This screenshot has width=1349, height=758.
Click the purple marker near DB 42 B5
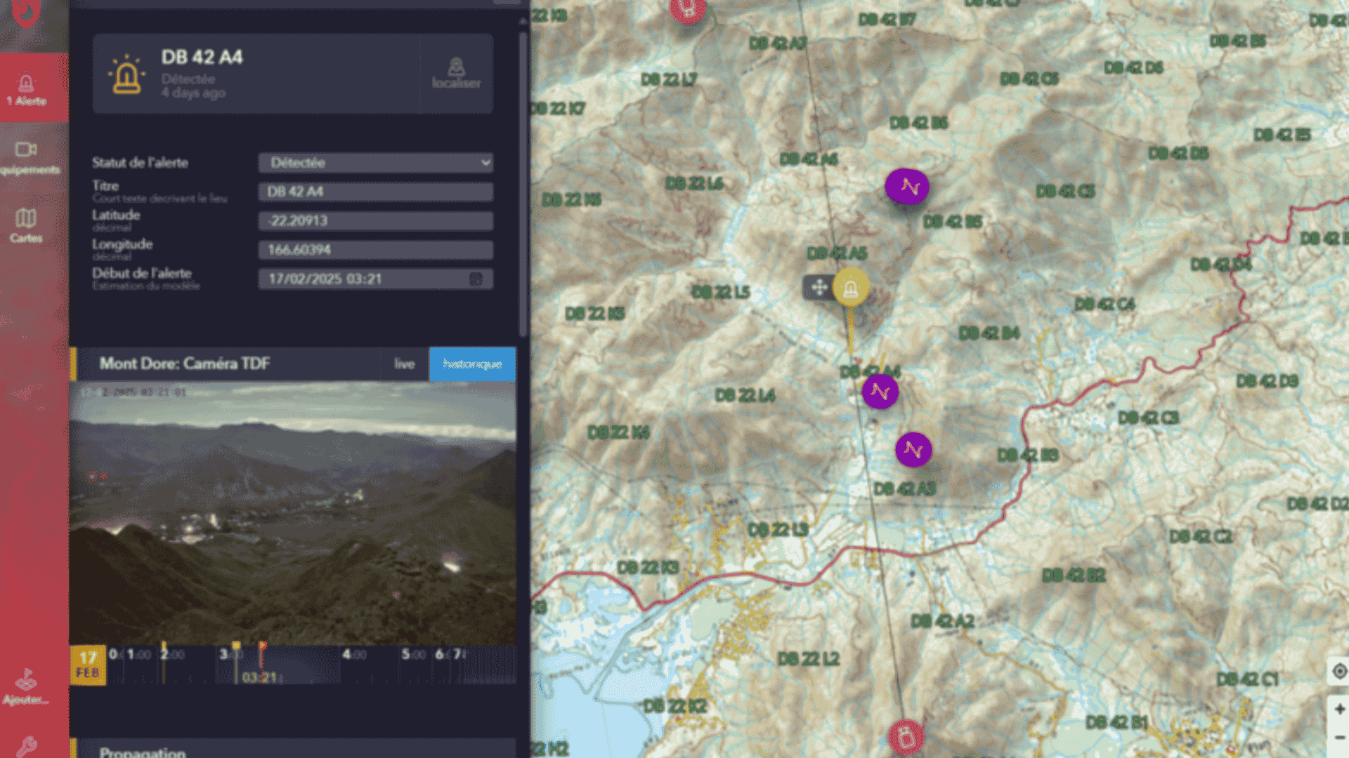point(906,187)
